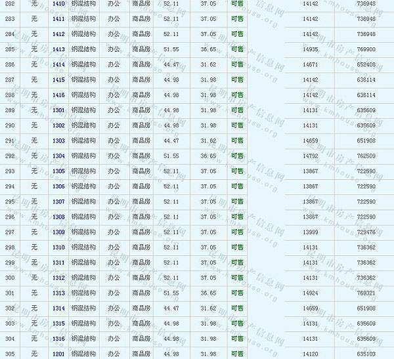
Task: Open room 1313 link
Action: pyautogui.click(x=58, y=293)
